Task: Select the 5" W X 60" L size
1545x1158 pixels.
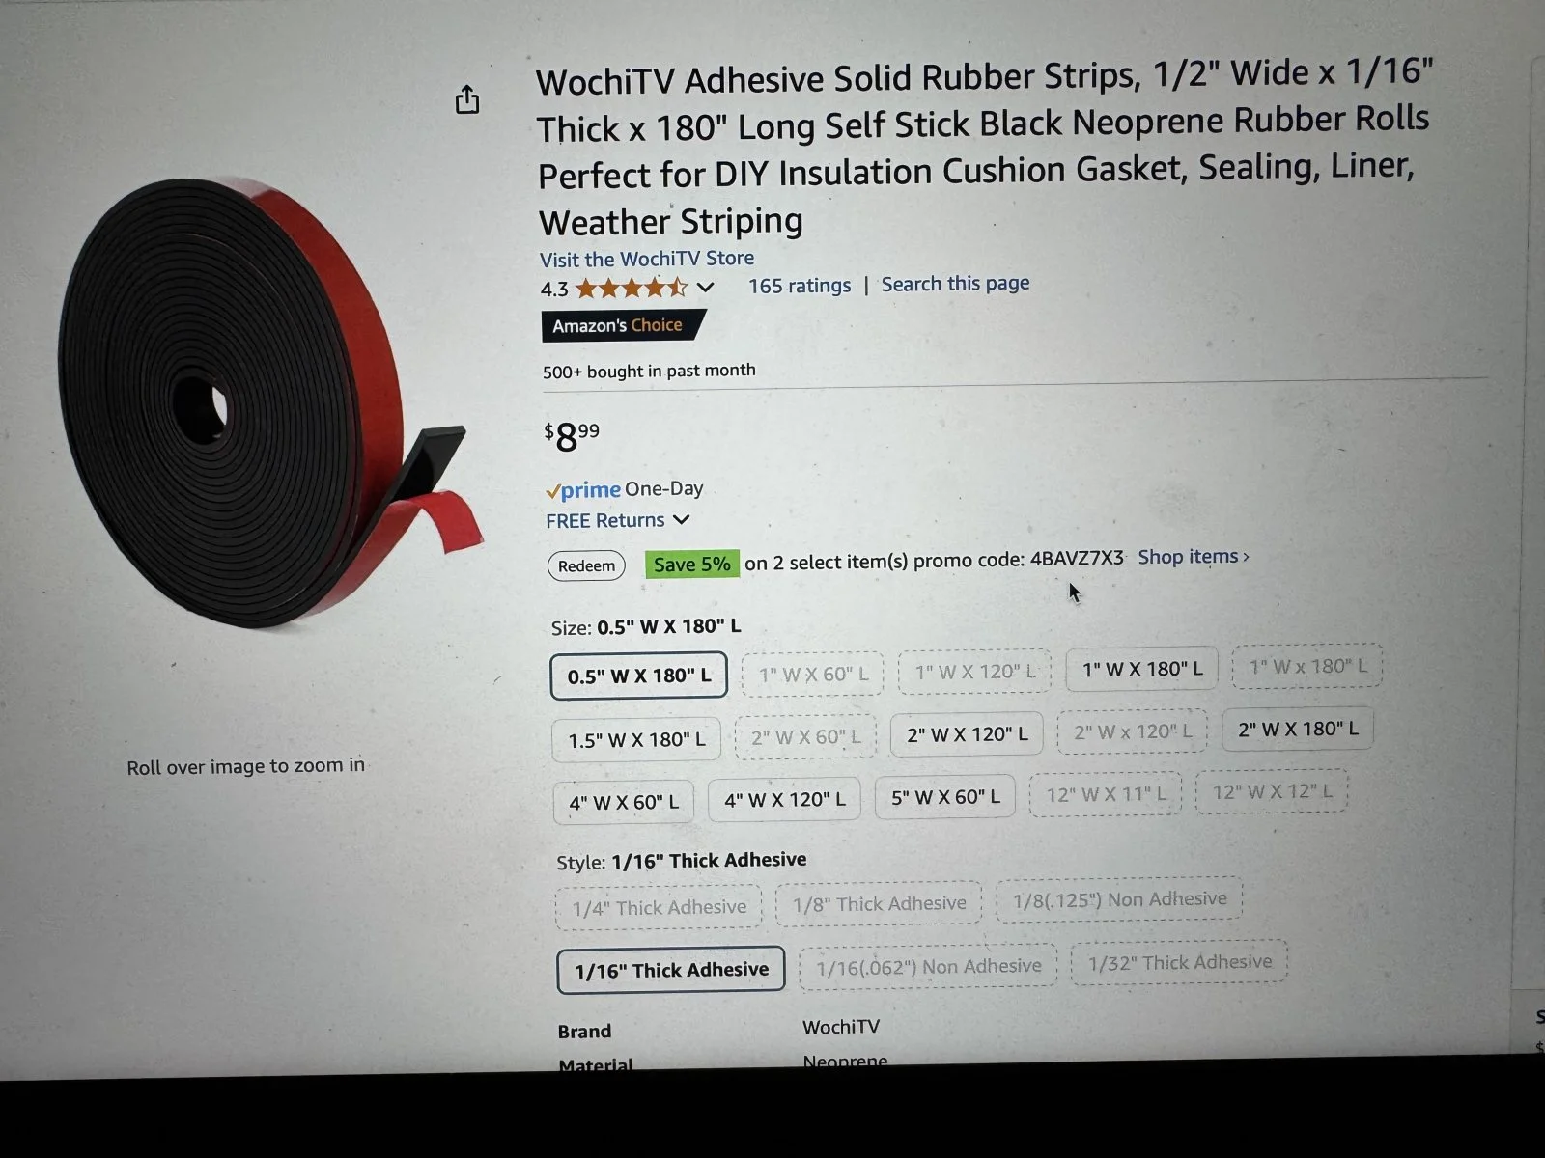Action: point(945,798)
